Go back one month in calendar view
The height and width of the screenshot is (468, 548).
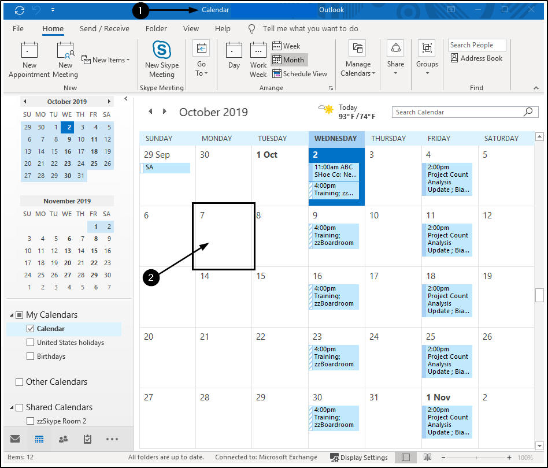(151, 112)
